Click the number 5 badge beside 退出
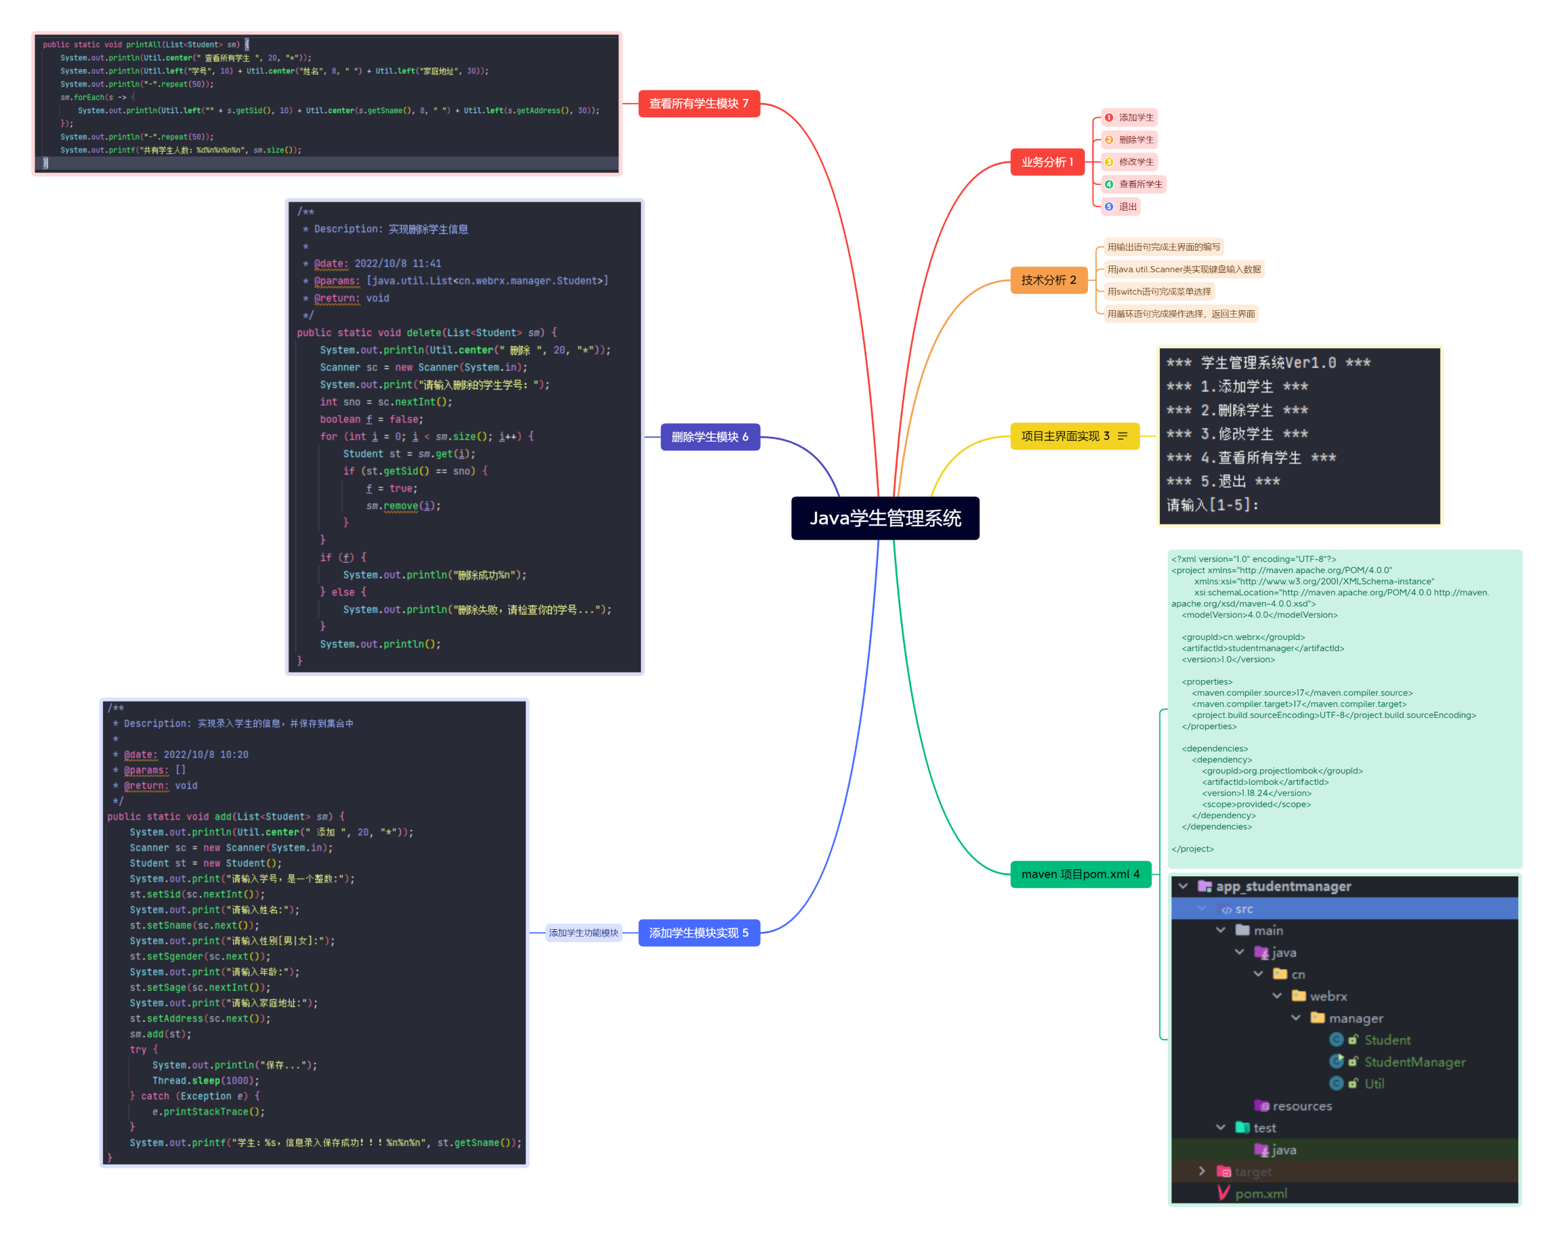The image size is (1554, 1238). point(1108,207)
